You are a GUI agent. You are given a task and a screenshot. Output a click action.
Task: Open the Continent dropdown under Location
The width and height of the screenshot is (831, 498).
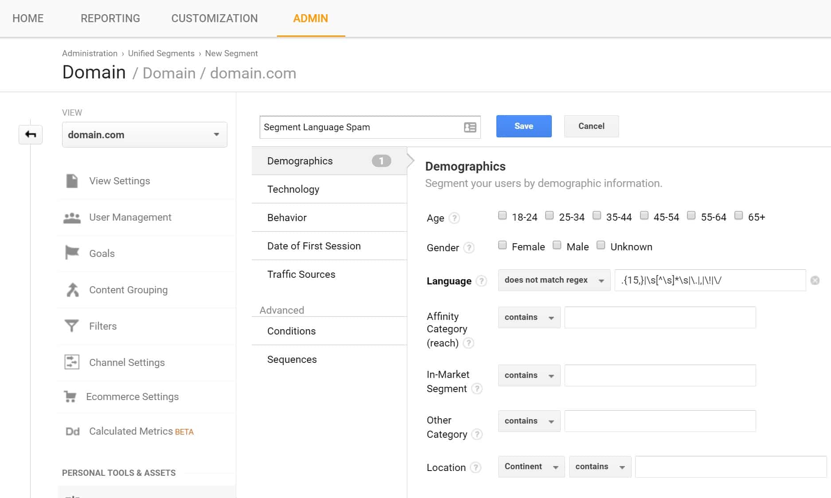[531, 467]
